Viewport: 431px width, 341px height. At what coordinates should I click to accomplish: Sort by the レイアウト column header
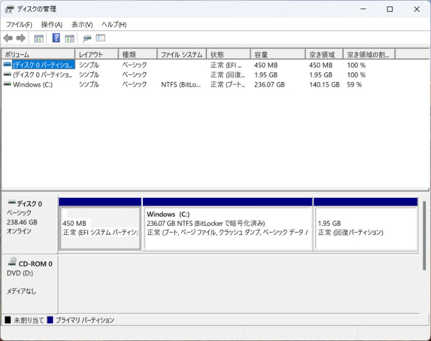[97, 54]
